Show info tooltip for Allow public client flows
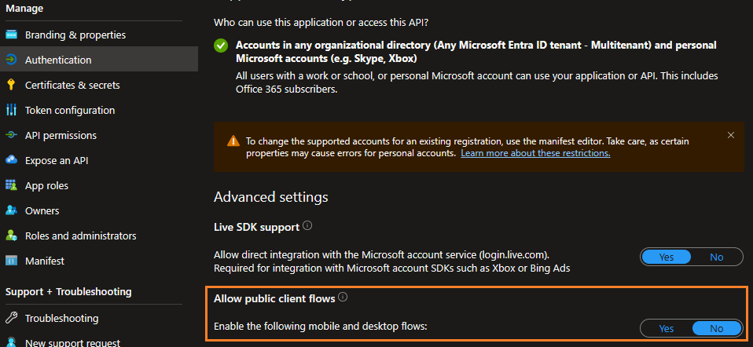Viewport: 753px width, 347px height. point(343,298)
